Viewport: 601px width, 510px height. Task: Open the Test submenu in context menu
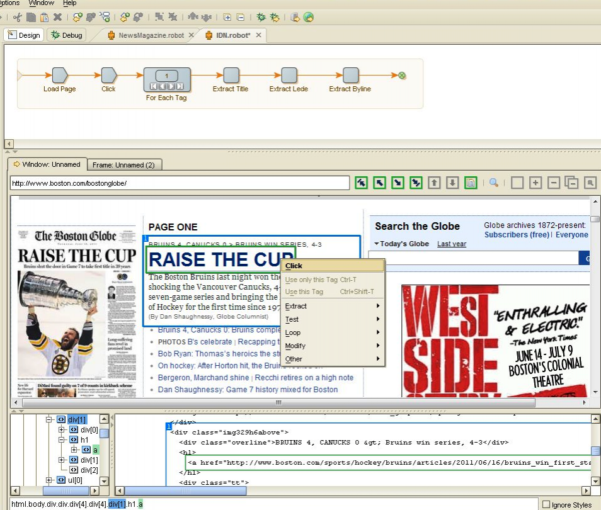333,319
